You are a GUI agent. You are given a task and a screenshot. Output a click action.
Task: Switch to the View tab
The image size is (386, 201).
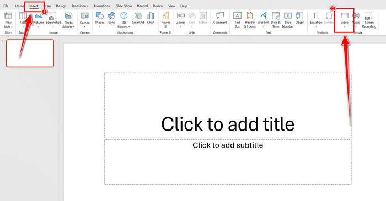pos(171,6)
